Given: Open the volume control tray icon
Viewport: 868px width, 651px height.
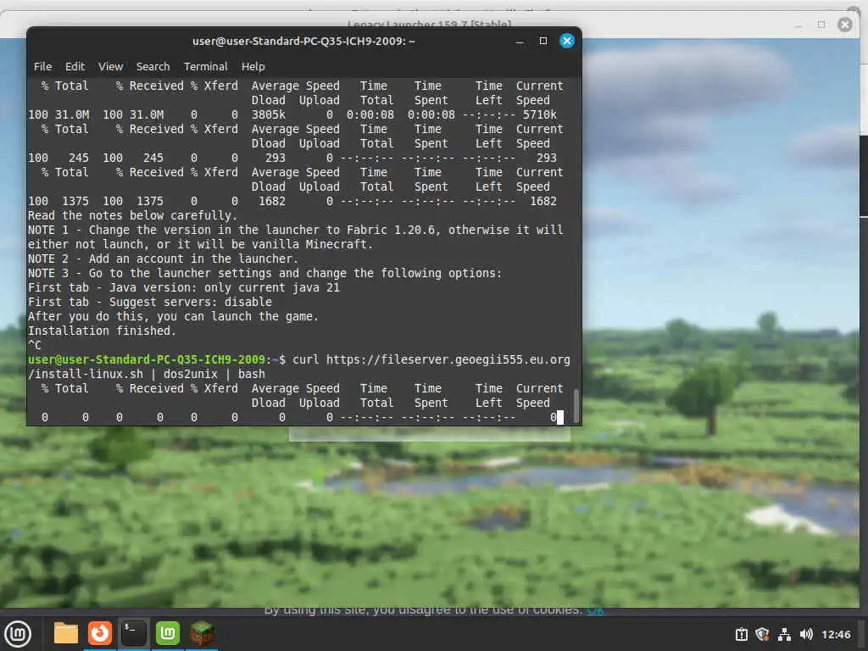Looking at the screenshot, I should [806, 634].
